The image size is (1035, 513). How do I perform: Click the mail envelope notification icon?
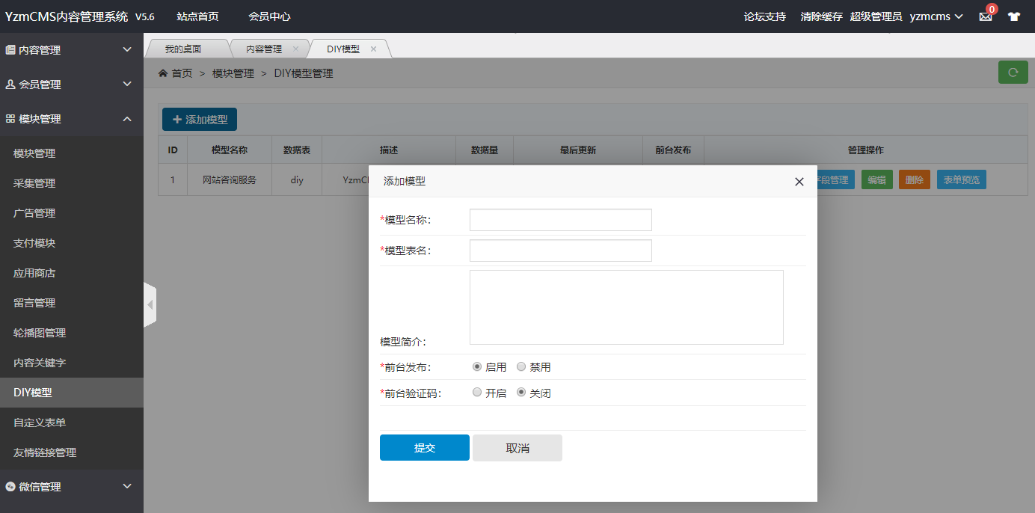(x=985, y=16)
